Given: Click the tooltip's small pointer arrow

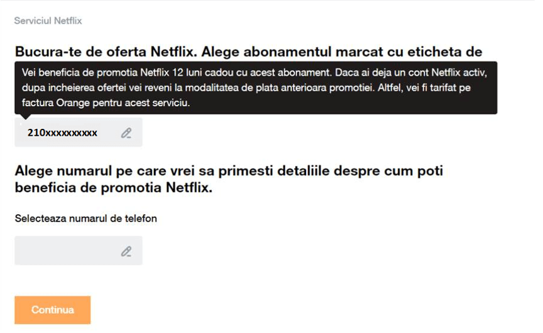Looking at the screenshot, I should [x=26, y=117].
